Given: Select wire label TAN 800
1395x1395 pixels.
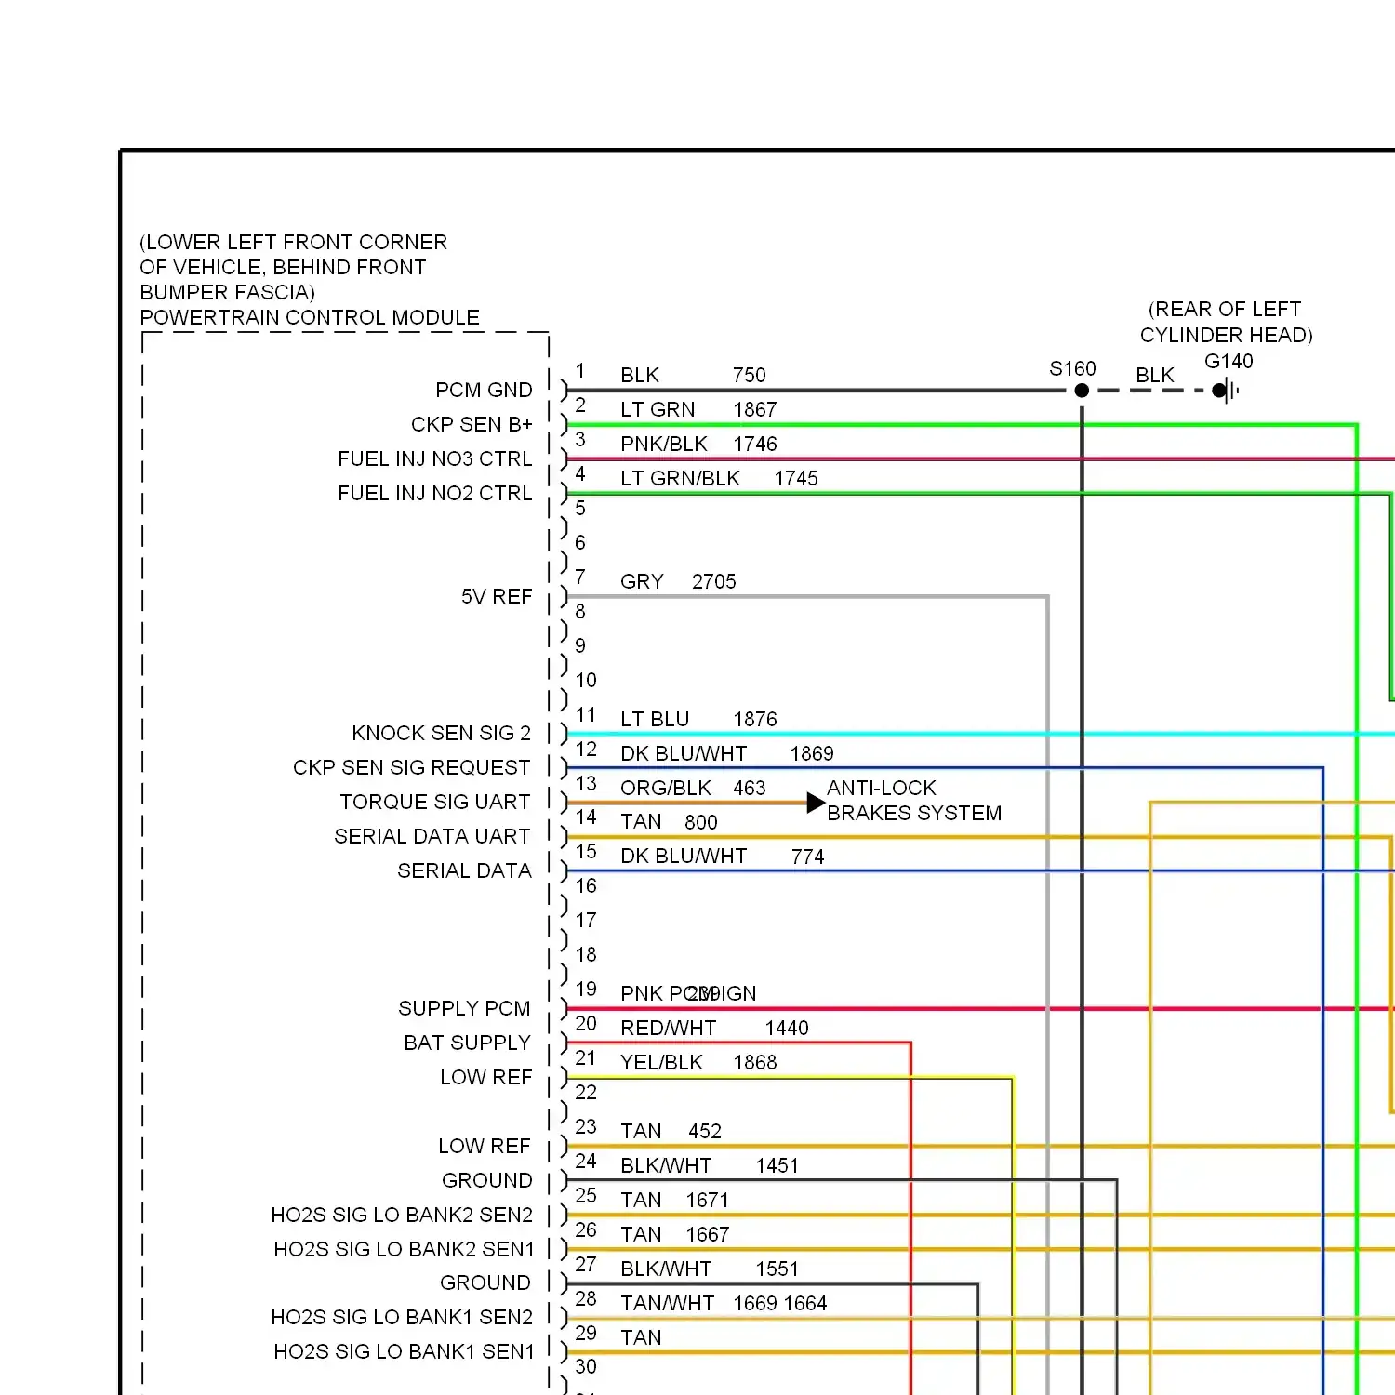Looking at the screenshot, I should pyautogui.click(x=669, y=822).
